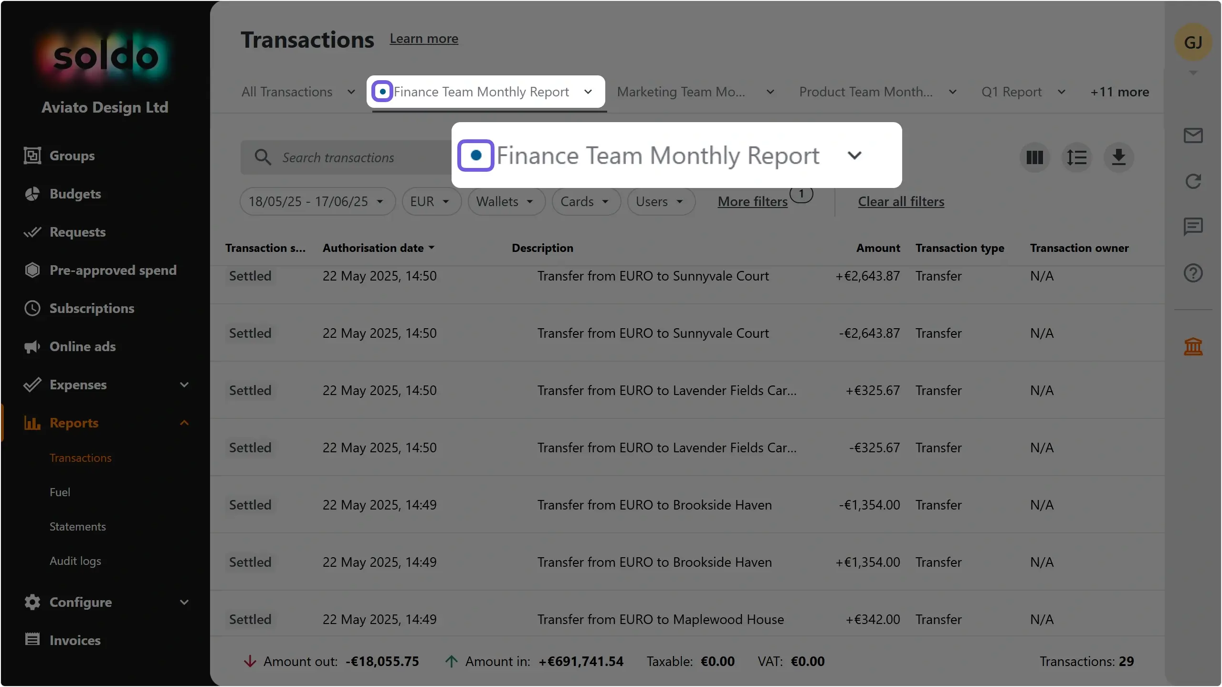Expand the Wallets filter dropdown
This screenshot has height=687, width=1222.
pos(506,201)
